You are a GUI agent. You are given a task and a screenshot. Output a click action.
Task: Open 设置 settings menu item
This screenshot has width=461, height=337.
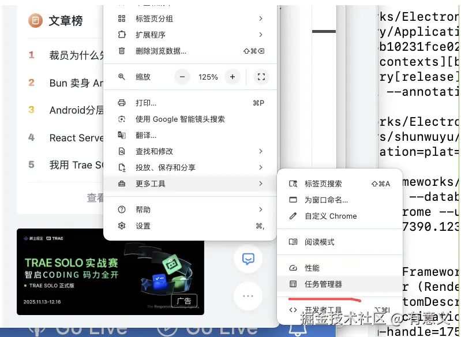pyautogui.click(x=190, y=226)
